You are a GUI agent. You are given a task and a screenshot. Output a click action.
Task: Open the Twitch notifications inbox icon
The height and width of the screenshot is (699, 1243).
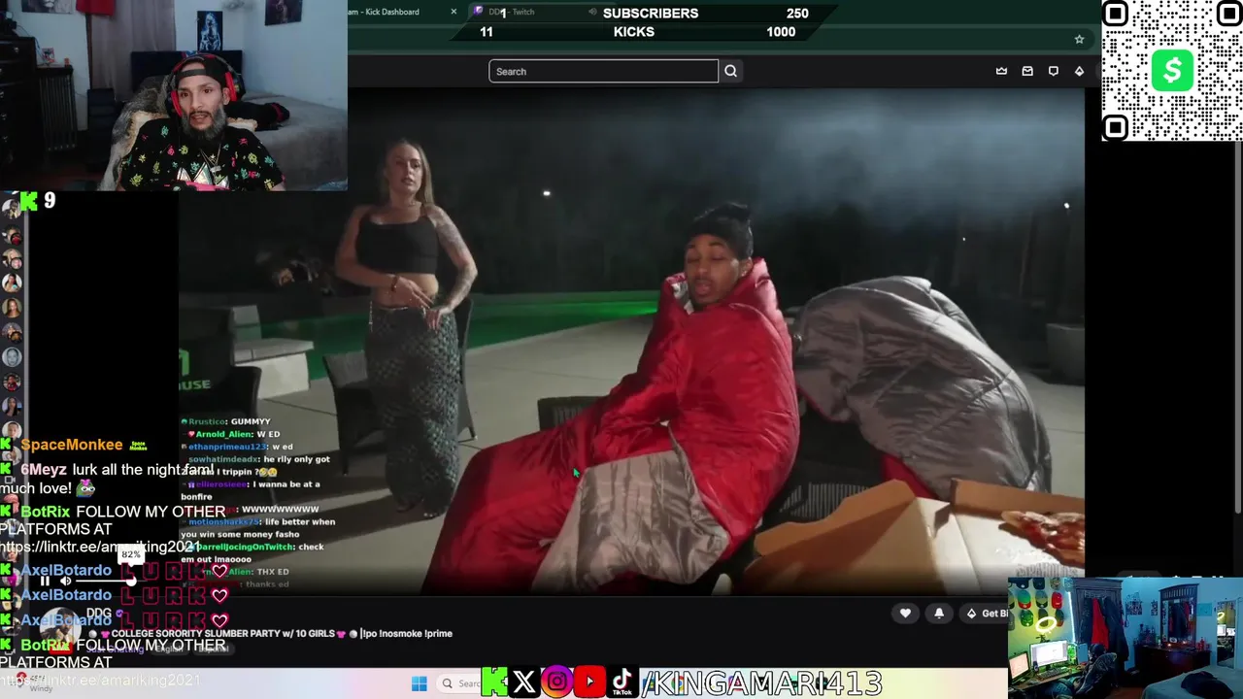[x=1027, y=71]
